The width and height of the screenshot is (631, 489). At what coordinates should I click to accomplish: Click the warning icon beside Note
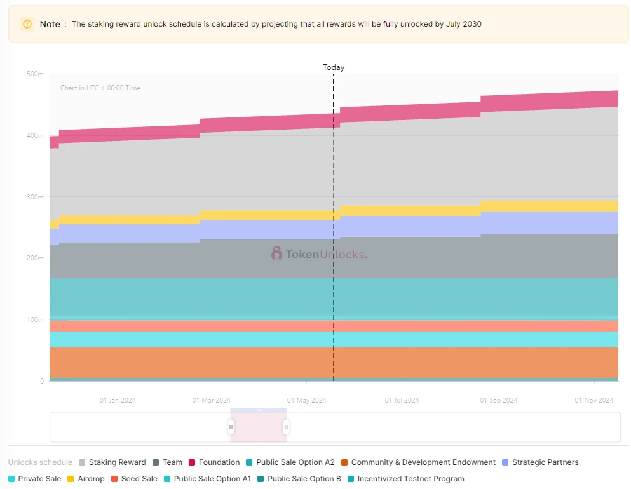tap(27, 24)
